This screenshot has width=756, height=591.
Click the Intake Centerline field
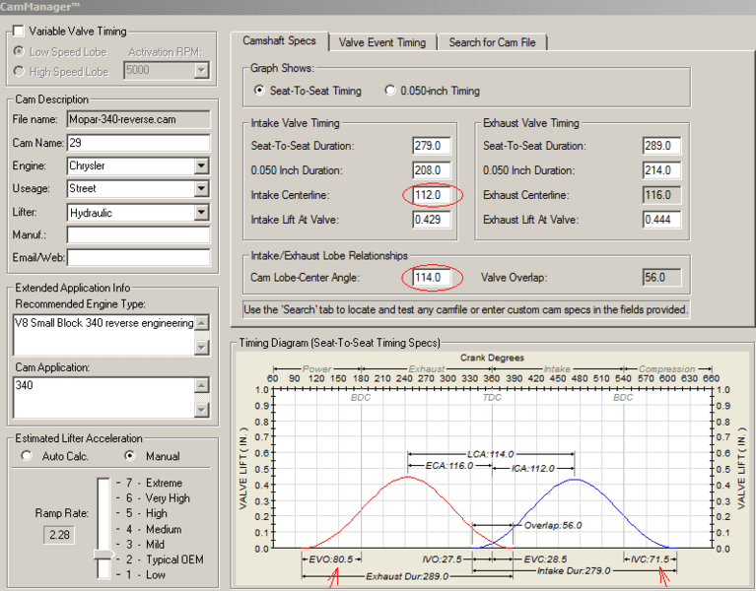(432, 195)
